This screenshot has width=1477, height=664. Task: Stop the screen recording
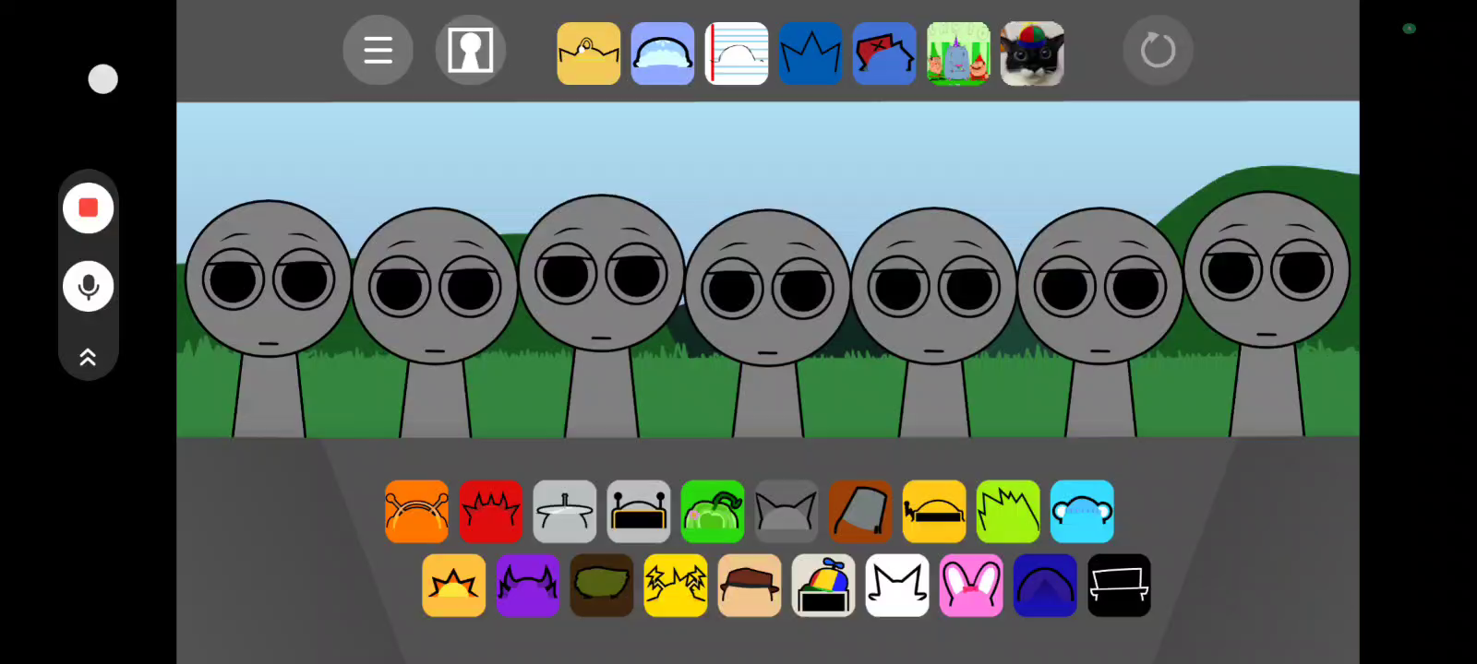pyautogui.click(x=89, y=208)
